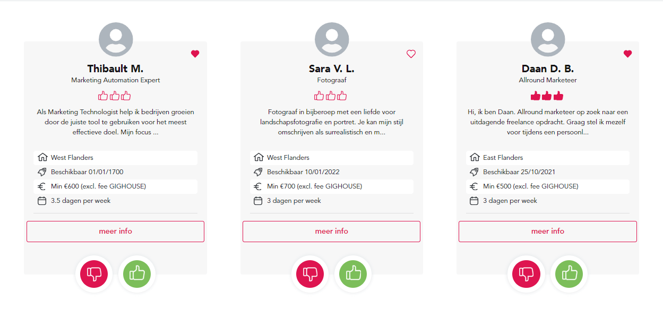
Task: Dislike Daan D. B. via red button
Action: point(526,274)
